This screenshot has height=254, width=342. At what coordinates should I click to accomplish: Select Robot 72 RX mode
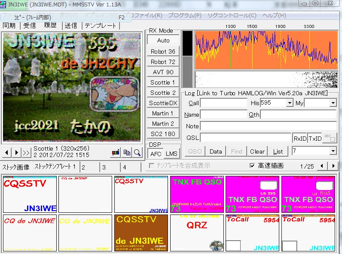163,62
